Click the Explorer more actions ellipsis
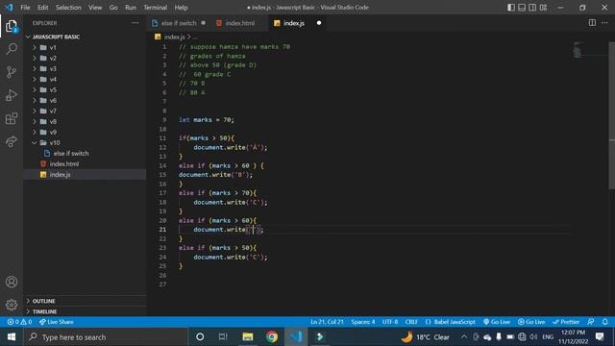 (135, 23)
